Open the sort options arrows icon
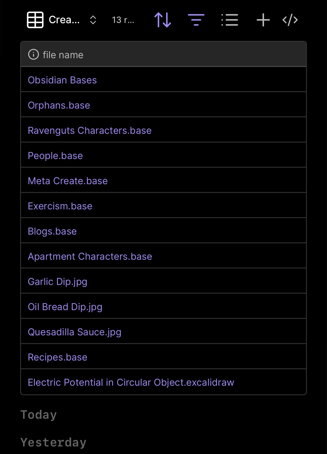The width and height of the screenshot is (327, 454). pyautogui.click(x=163, y=20)
